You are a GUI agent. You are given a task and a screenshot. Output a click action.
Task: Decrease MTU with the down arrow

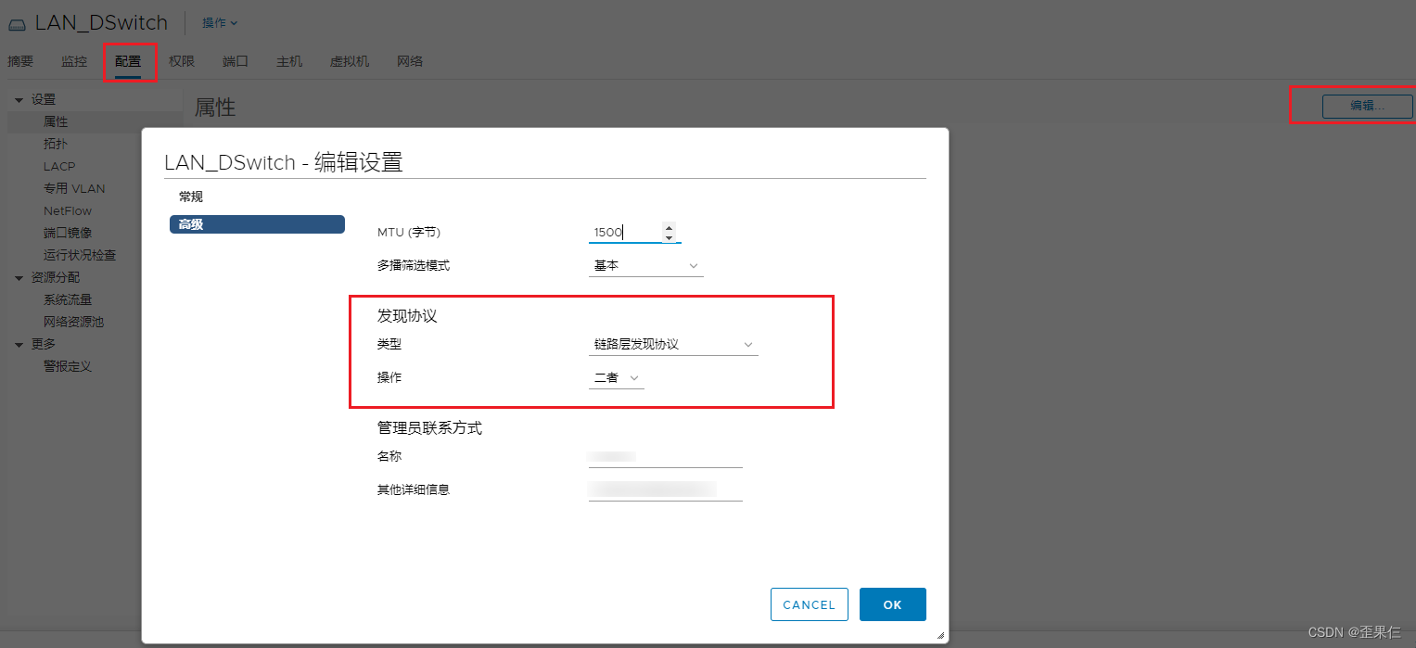[670, 237]
